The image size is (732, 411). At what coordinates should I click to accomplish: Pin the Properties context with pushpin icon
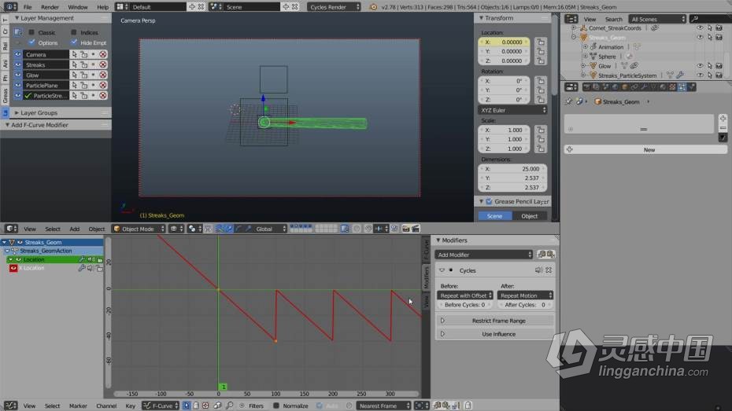click(x=568, y=101)
